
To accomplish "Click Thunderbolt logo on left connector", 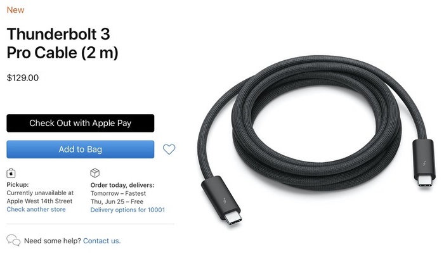I will click(x=225, y=201).
